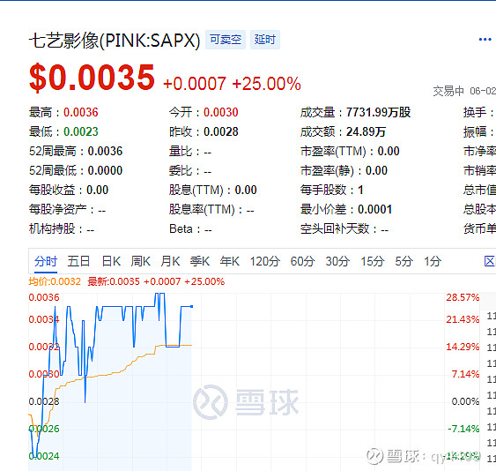Select the 60分 chart interval
This screenshot has height=471, width=496.
(x=302, y=262)
